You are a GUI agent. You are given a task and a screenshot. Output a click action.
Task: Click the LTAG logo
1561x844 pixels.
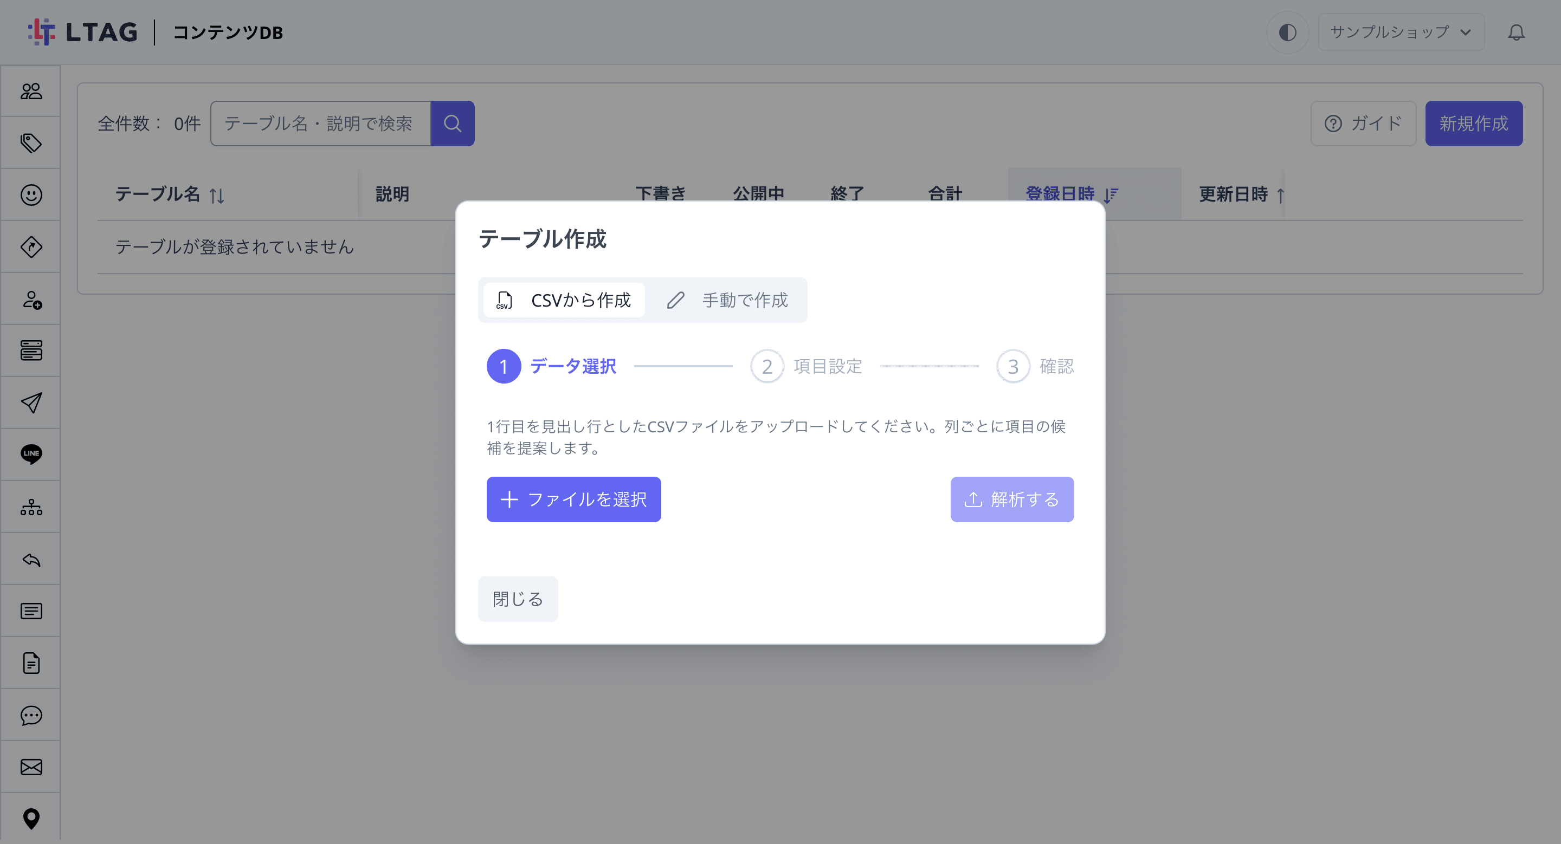click(83, 32)
